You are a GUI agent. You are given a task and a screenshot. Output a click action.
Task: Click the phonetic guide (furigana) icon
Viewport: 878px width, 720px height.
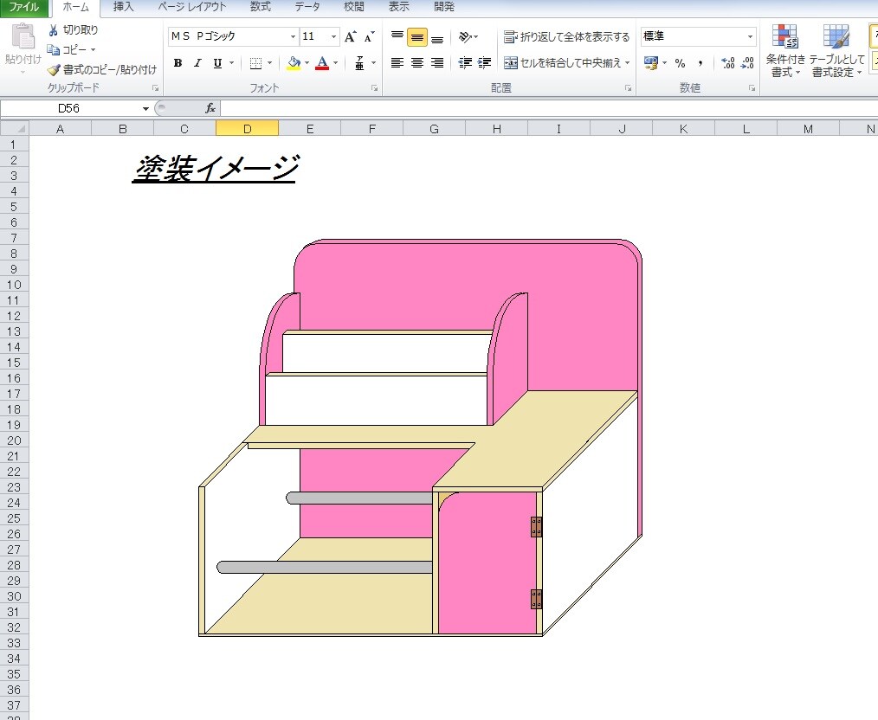(359, 63)
